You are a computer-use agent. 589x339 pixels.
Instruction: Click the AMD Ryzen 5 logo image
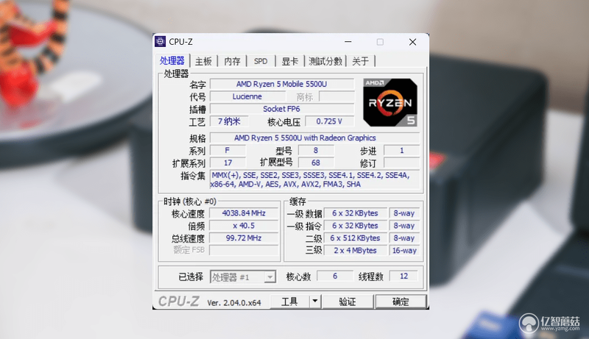(x=390, y=102)
